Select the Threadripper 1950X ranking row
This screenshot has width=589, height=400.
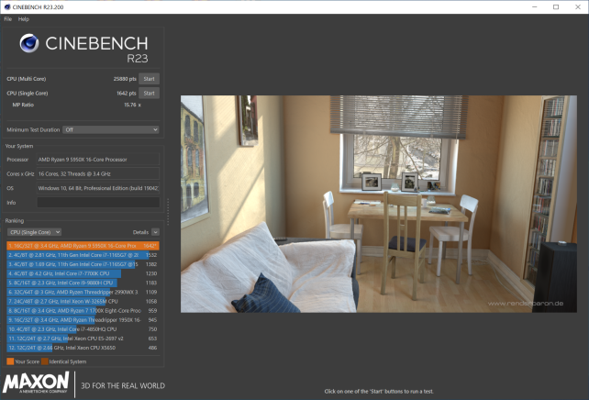click(x=83, y=320)
